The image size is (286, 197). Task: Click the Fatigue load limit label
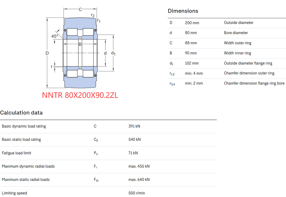[x=16, y=153]
